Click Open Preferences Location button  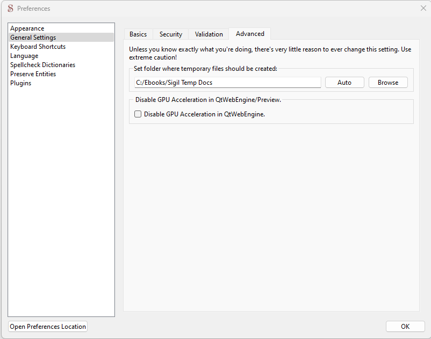(x=48, y=327)
